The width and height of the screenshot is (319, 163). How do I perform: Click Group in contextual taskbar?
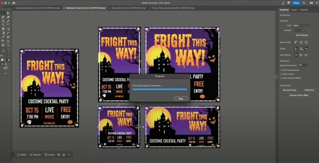[50, 155]
